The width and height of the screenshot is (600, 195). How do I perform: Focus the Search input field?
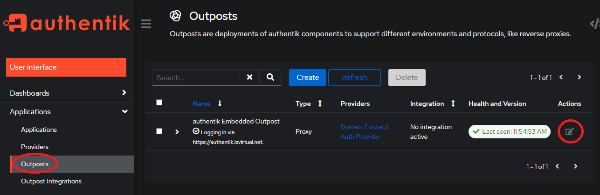(x=196, y=78)
